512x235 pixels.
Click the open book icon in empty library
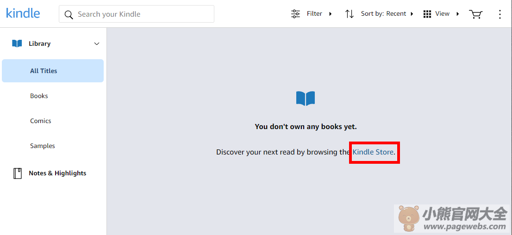pos(306,98)
